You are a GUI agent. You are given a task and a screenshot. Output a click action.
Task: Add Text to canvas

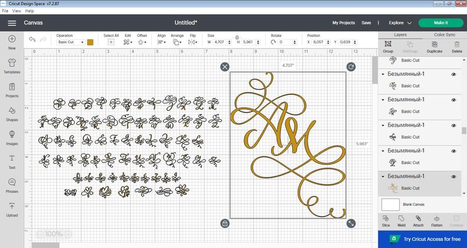pyautogui.click(x=12, y=162)
